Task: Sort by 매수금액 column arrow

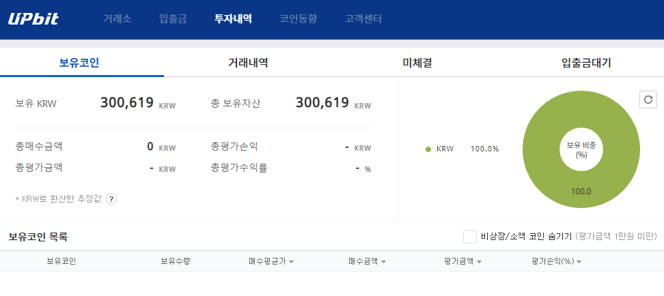Action: [383, 262]
